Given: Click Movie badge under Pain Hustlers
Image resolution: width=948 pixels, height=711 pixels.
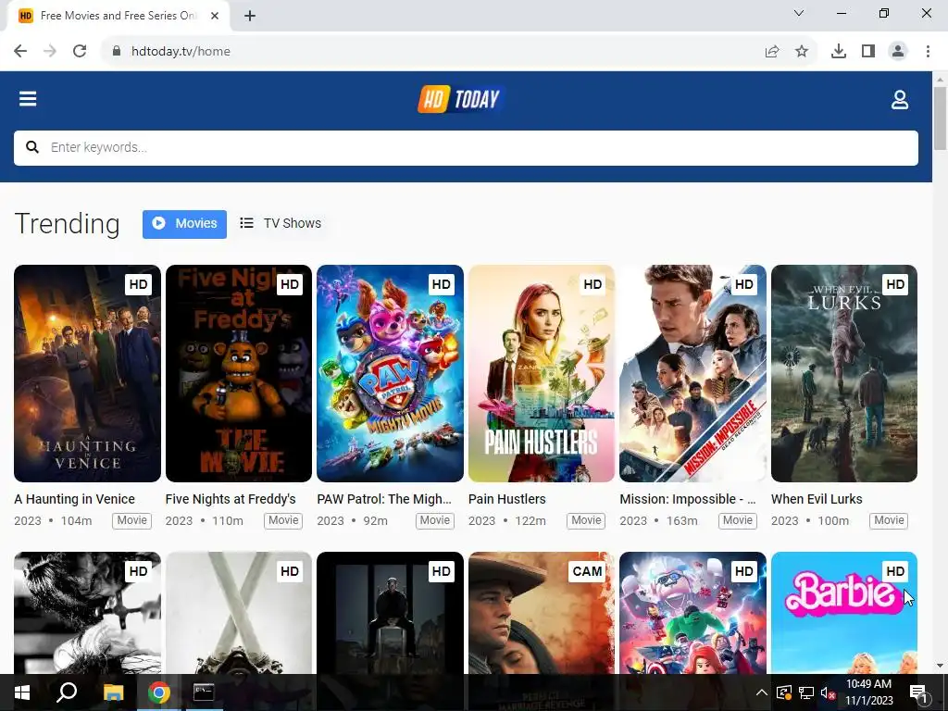Looking at the screenshot, I should 586,520.
